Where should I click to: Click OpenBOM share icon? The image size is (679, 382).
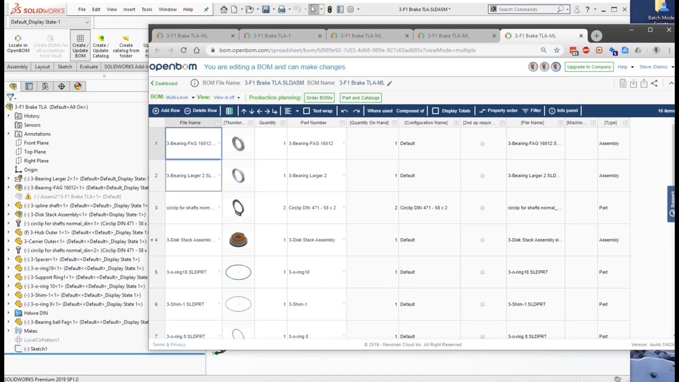[654, 83]
